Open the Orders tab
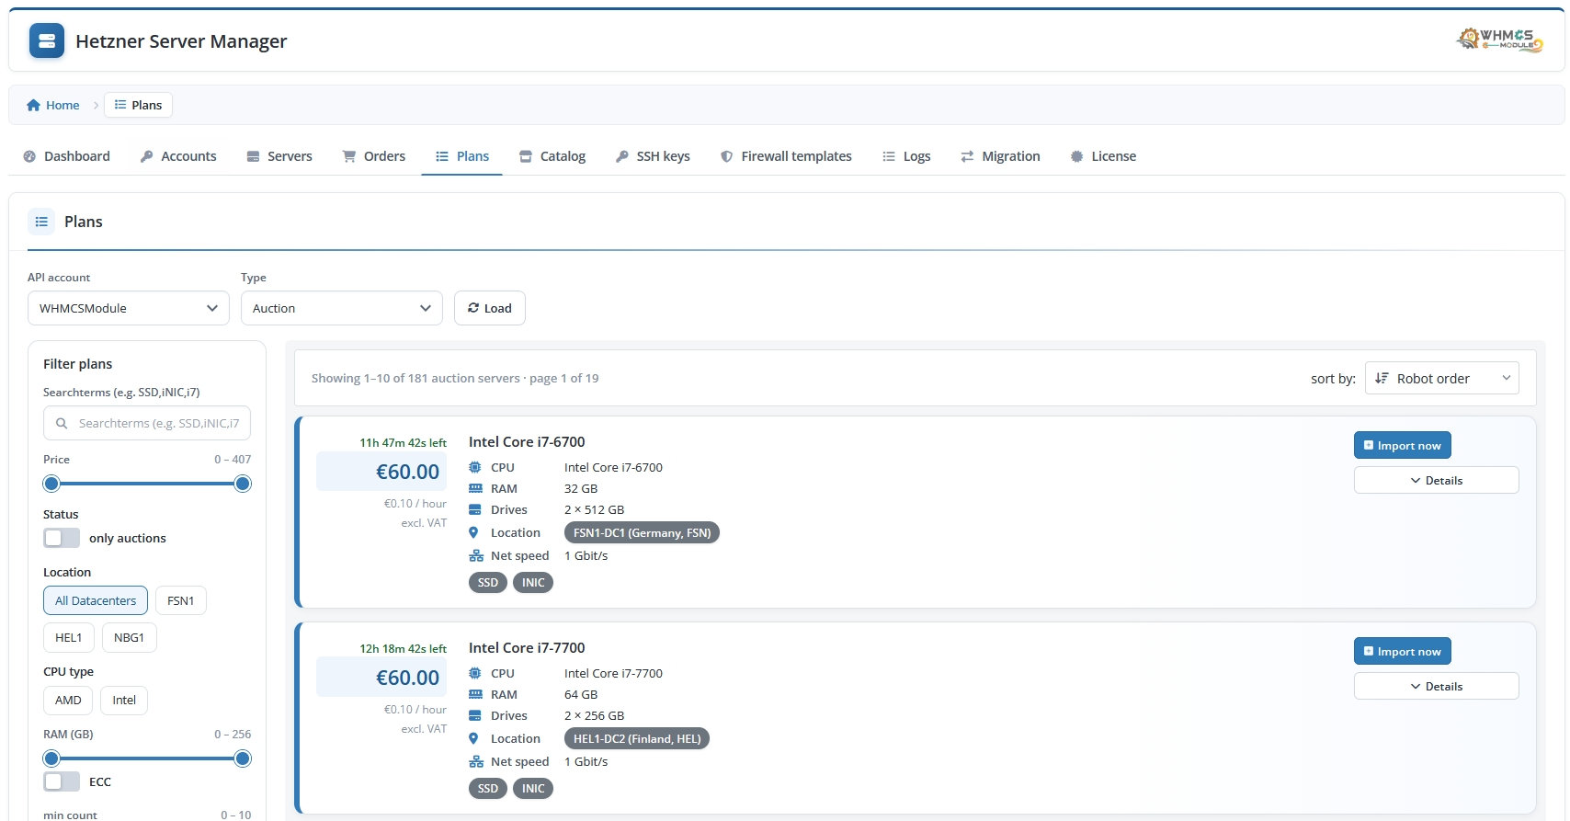This screenshot has width=1570, height=821. (x=373, y=156)
